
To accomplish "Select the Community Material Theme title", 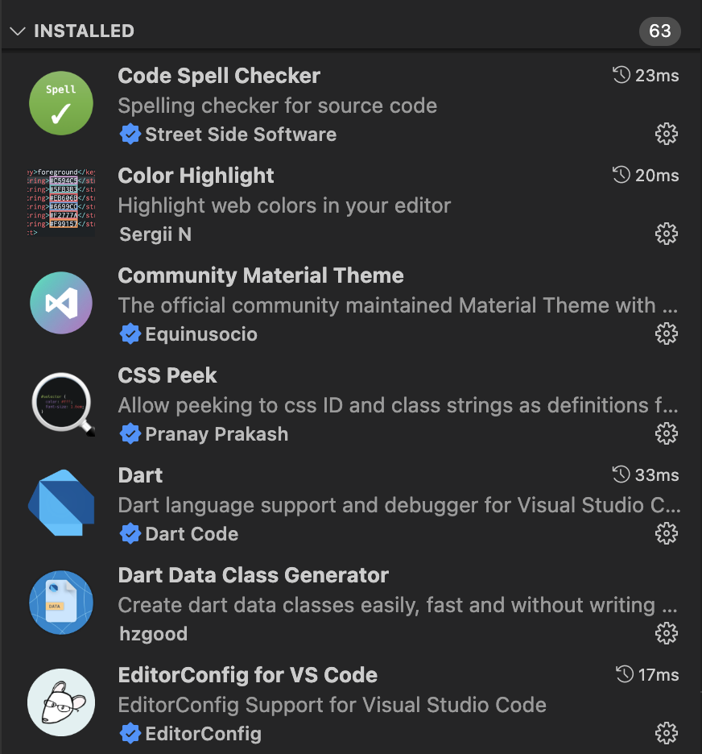I will 261,275.
